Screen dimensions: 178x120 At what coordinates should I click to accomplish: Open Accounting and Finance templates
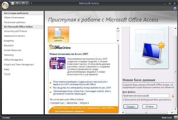pos(16,31)
